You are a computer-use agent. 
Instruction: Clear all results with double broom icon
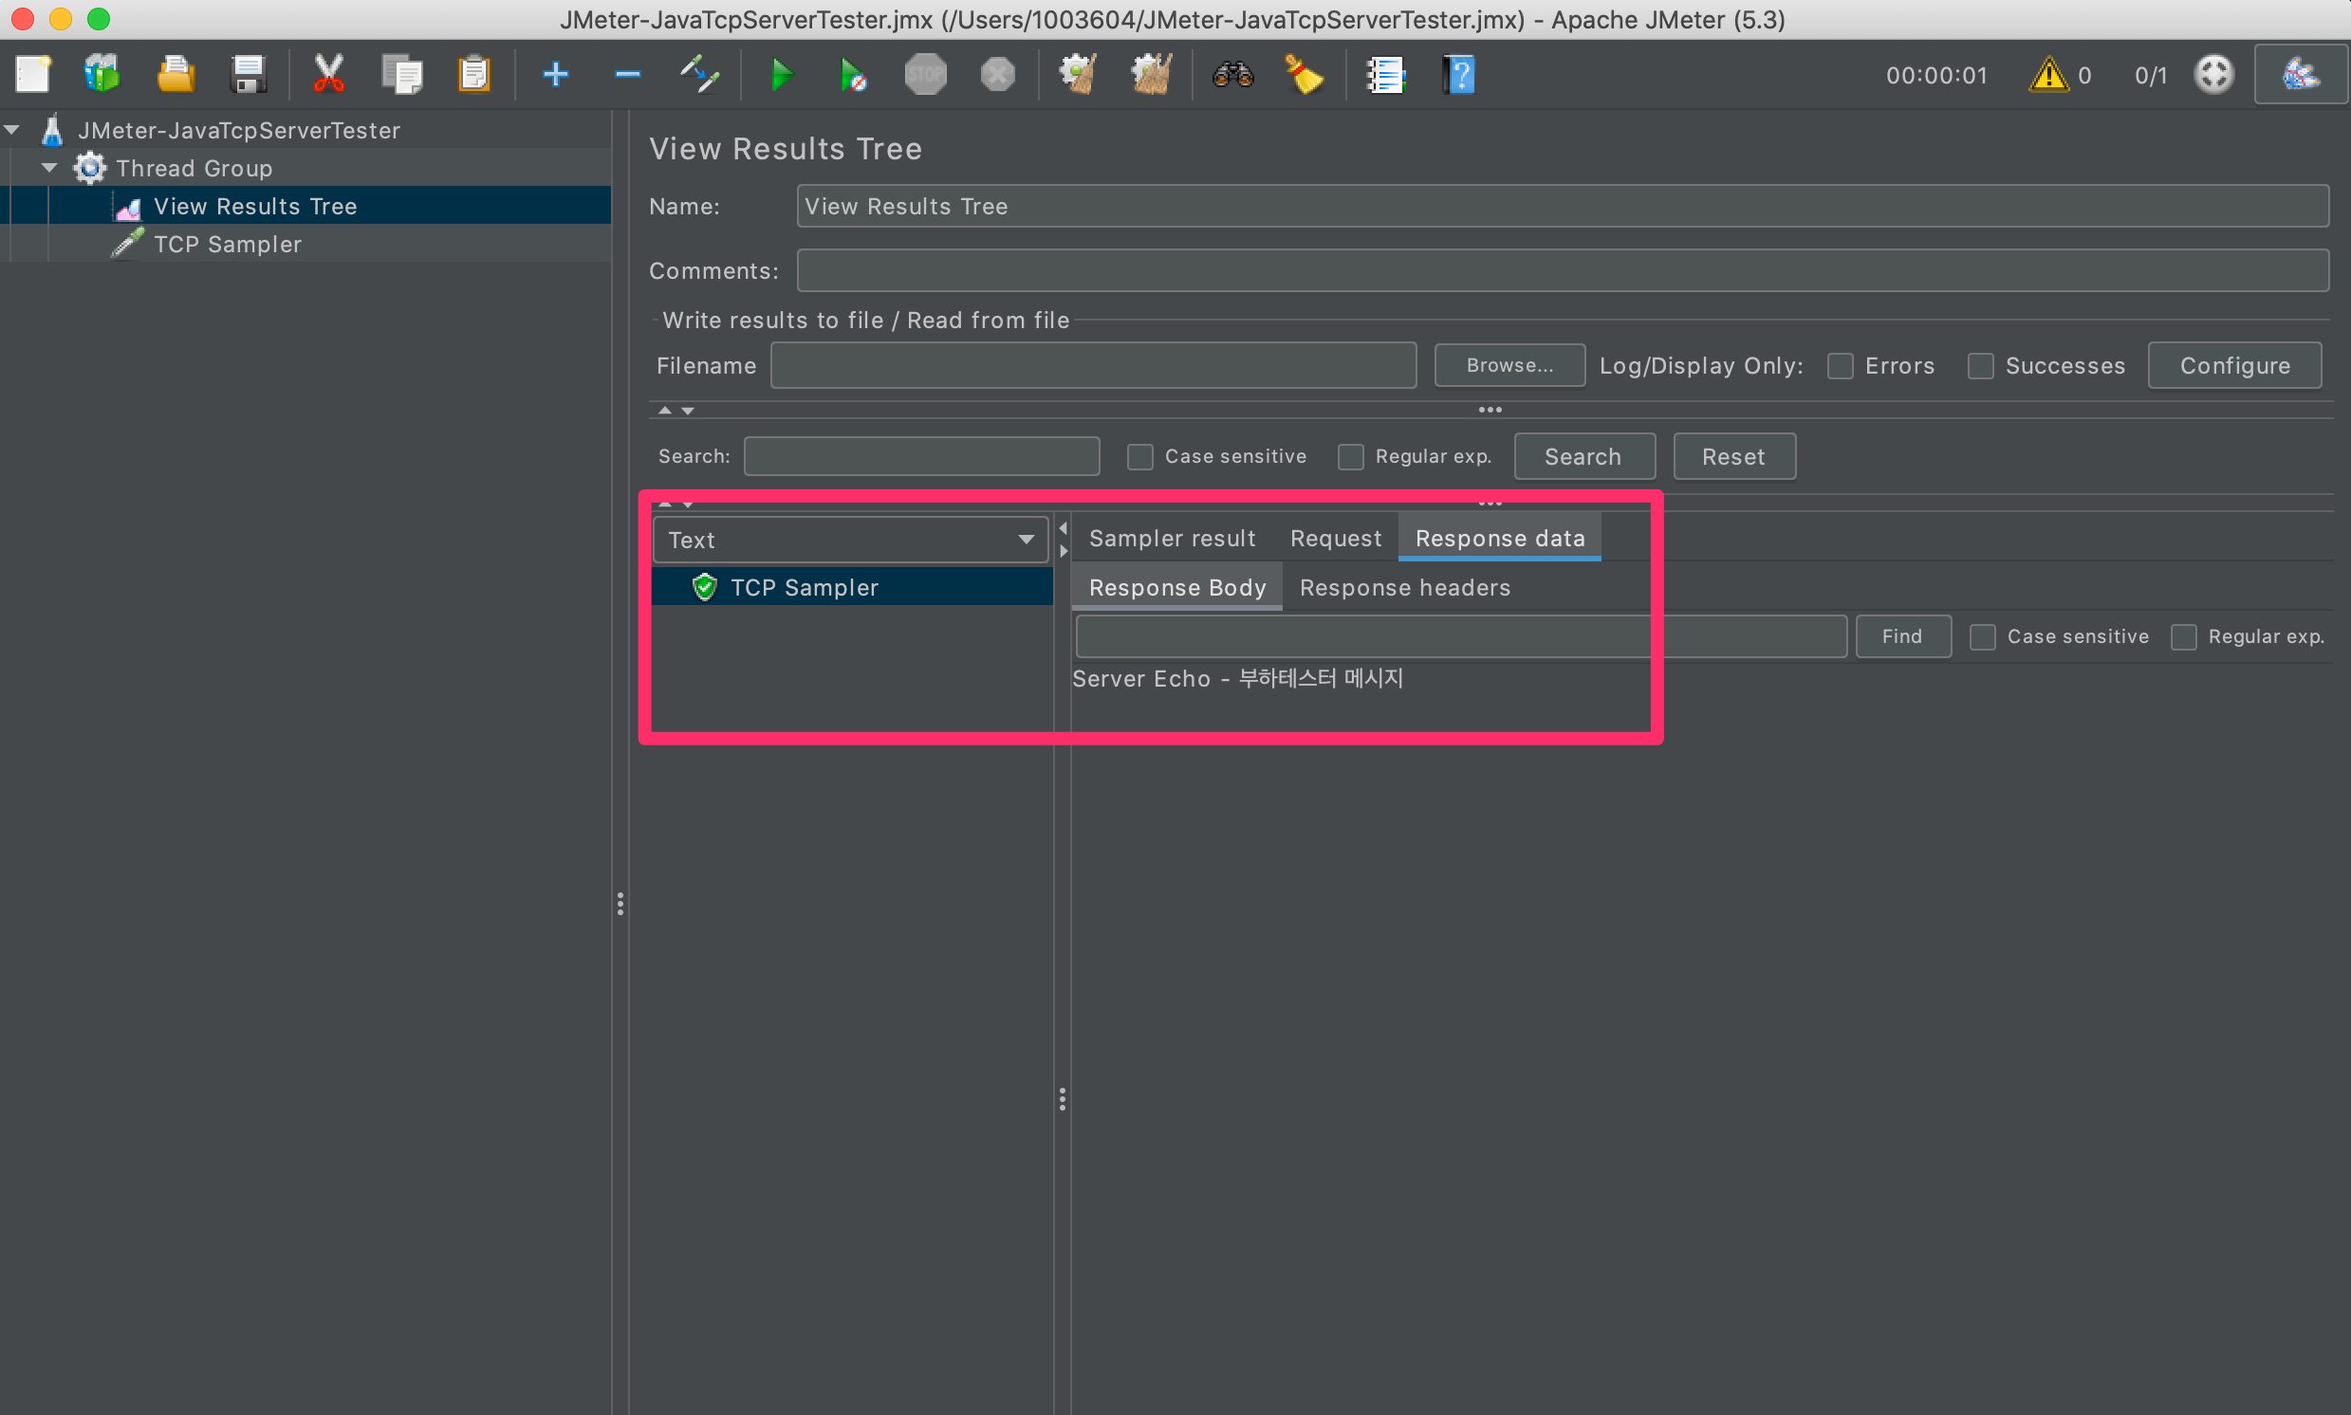1151,74
